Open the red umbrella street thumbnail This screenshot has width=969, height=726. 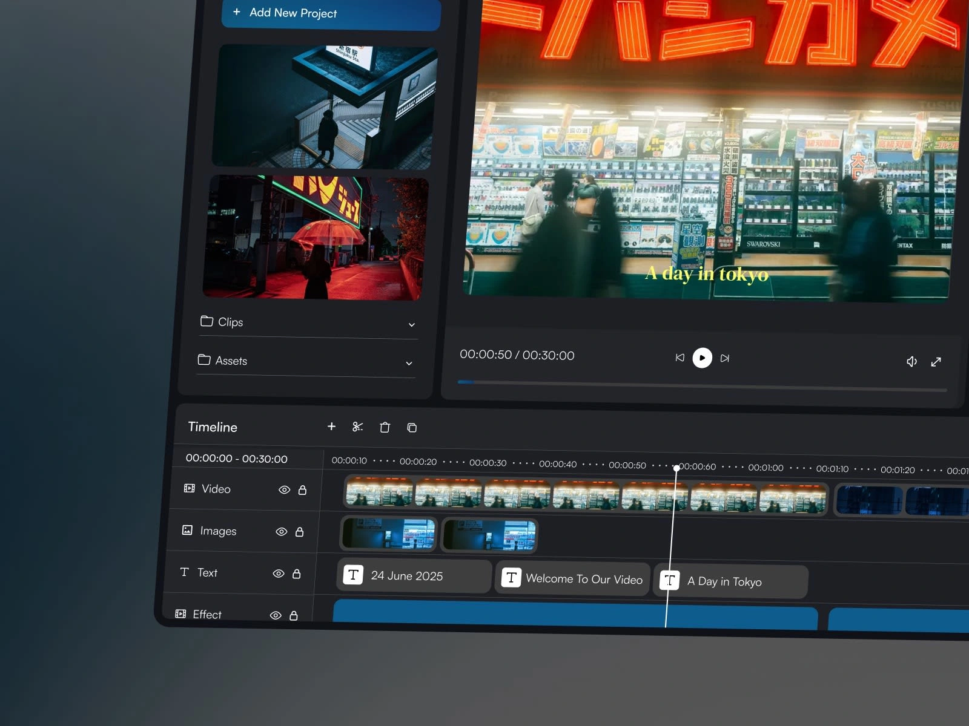315,238
